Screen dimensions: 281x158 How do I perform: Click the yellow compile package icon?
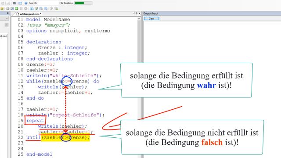pyautogui.click(x=2, y=8)
